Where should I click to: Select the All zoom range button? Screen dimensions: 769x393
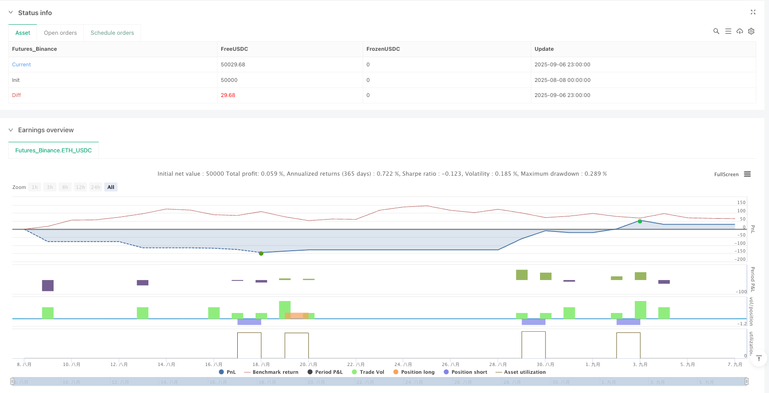click(110, 187)
